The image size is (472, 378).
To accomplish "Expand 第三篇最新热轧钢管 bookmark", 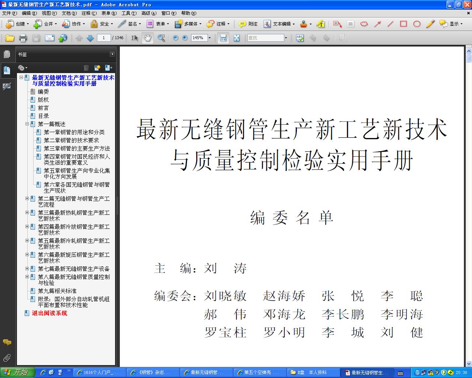I will (27, 213).
